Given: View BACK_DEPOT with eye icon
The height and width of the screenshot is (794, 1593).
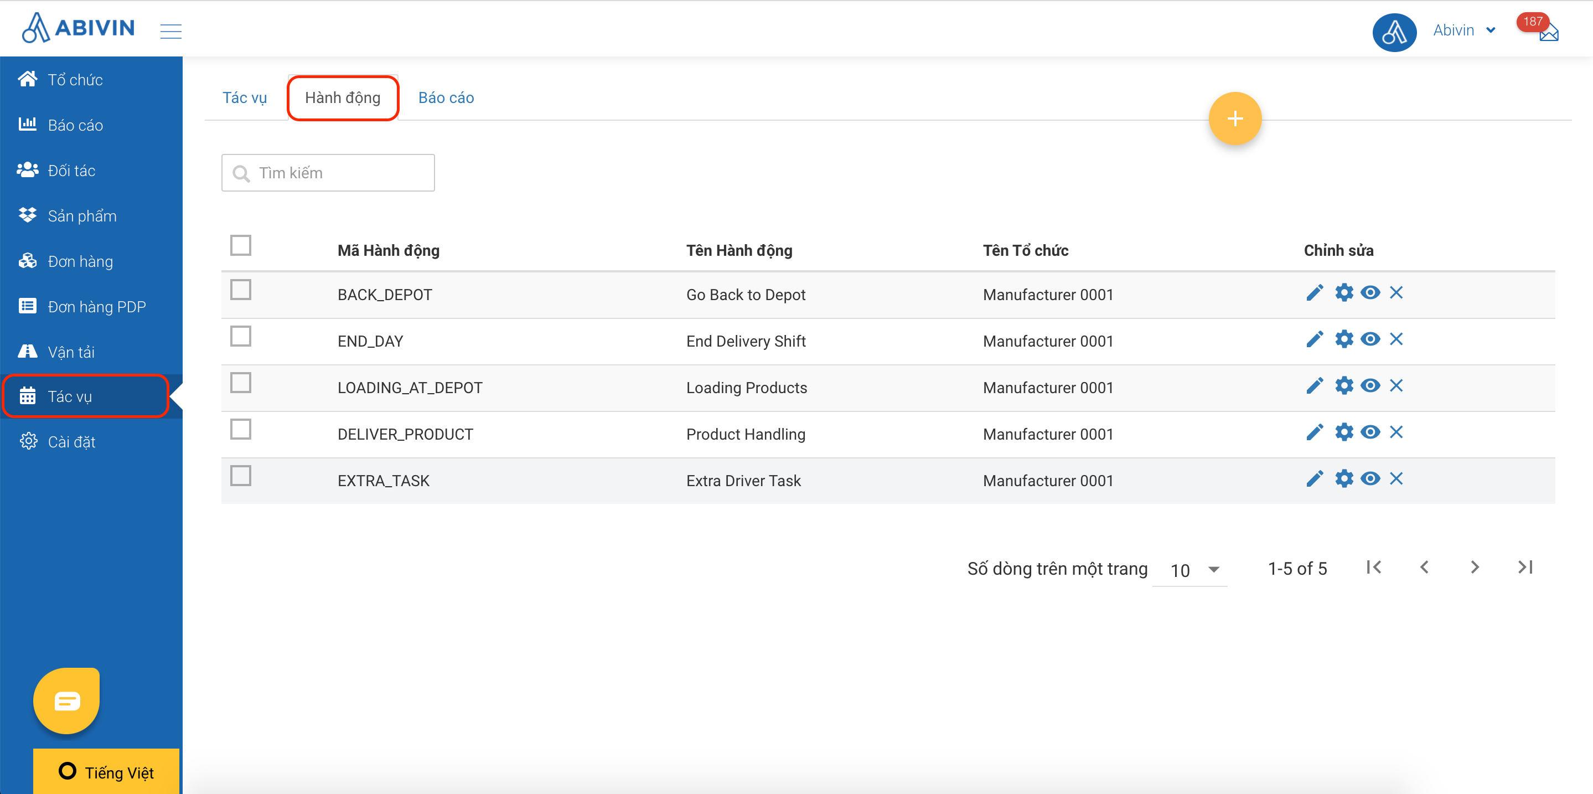Looking at the screenshot, I should (1370, 292).
